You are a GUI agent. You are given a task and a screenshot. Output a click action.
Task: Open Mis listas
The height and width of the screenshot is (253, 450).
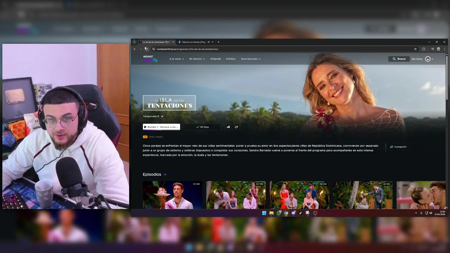coord(417,59)
